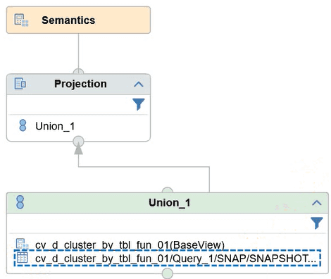Click the union icon beside Union_1 in Projection
This screenshot has height=279, width=331.
click(x=23, y=125)
